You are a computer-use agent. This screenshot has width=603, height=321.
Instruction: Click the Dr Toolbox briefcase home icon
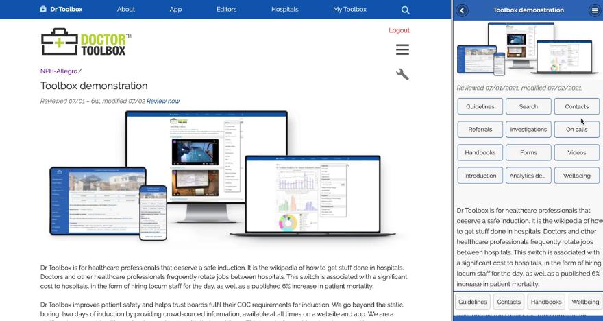[x=43, y=10]
